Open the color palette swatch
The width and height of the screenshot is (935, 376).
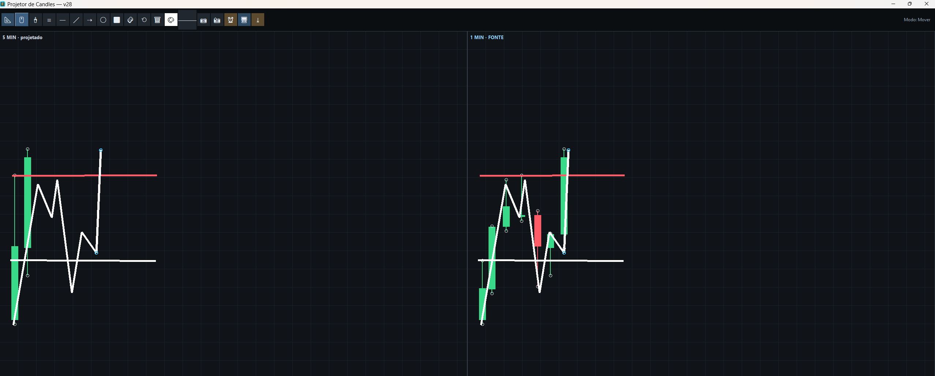click(x=171, y=20)
